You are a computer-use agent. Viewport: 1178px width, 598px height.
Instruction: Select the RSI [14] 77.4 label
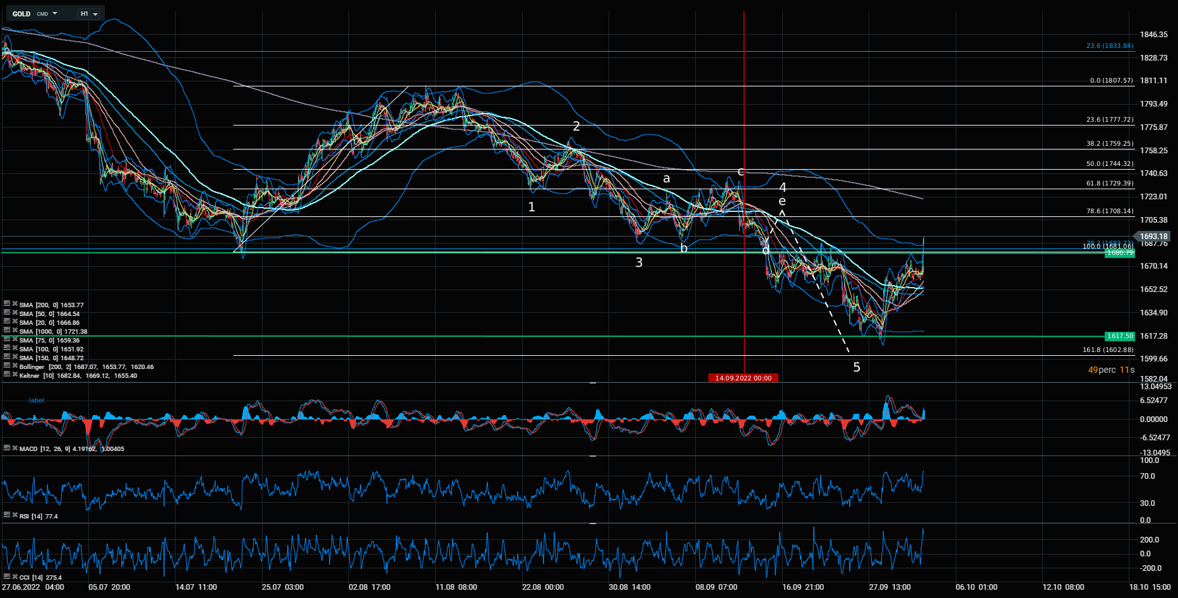point(39,517)
